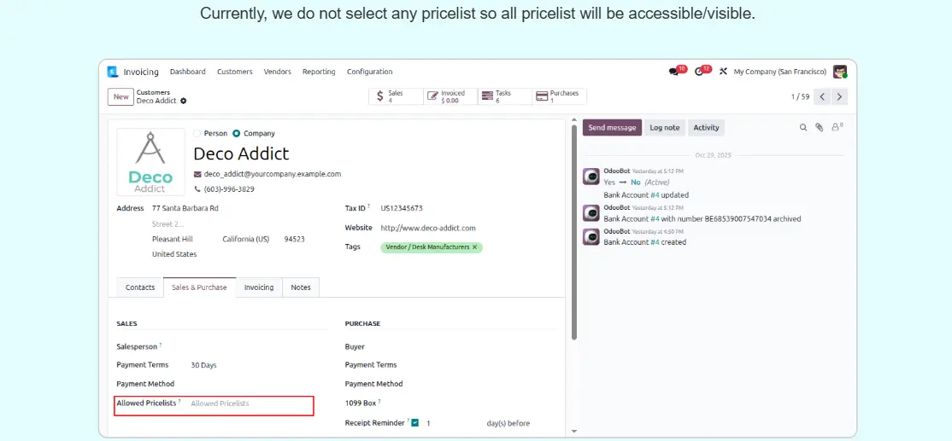
Task: Switch to the Invoicing tab
Action: pyautogui.click(x=259, y=287)
